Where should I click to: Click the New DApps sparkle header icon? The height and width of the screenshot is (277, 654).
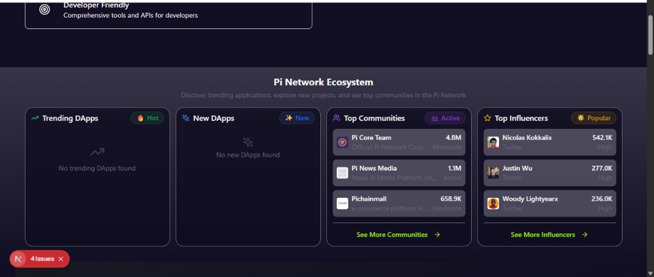(x=186, y=119)
